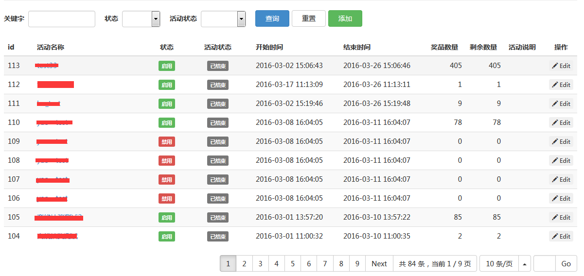The height and width of the screenshot is (276, 584).
Task: Click the blue 查询 search button
Action: coord(272,18)
